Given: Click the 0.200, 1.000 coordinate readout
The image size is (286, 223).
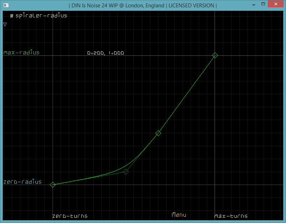Looking at the screenshot, I should [x=105, y=53].
